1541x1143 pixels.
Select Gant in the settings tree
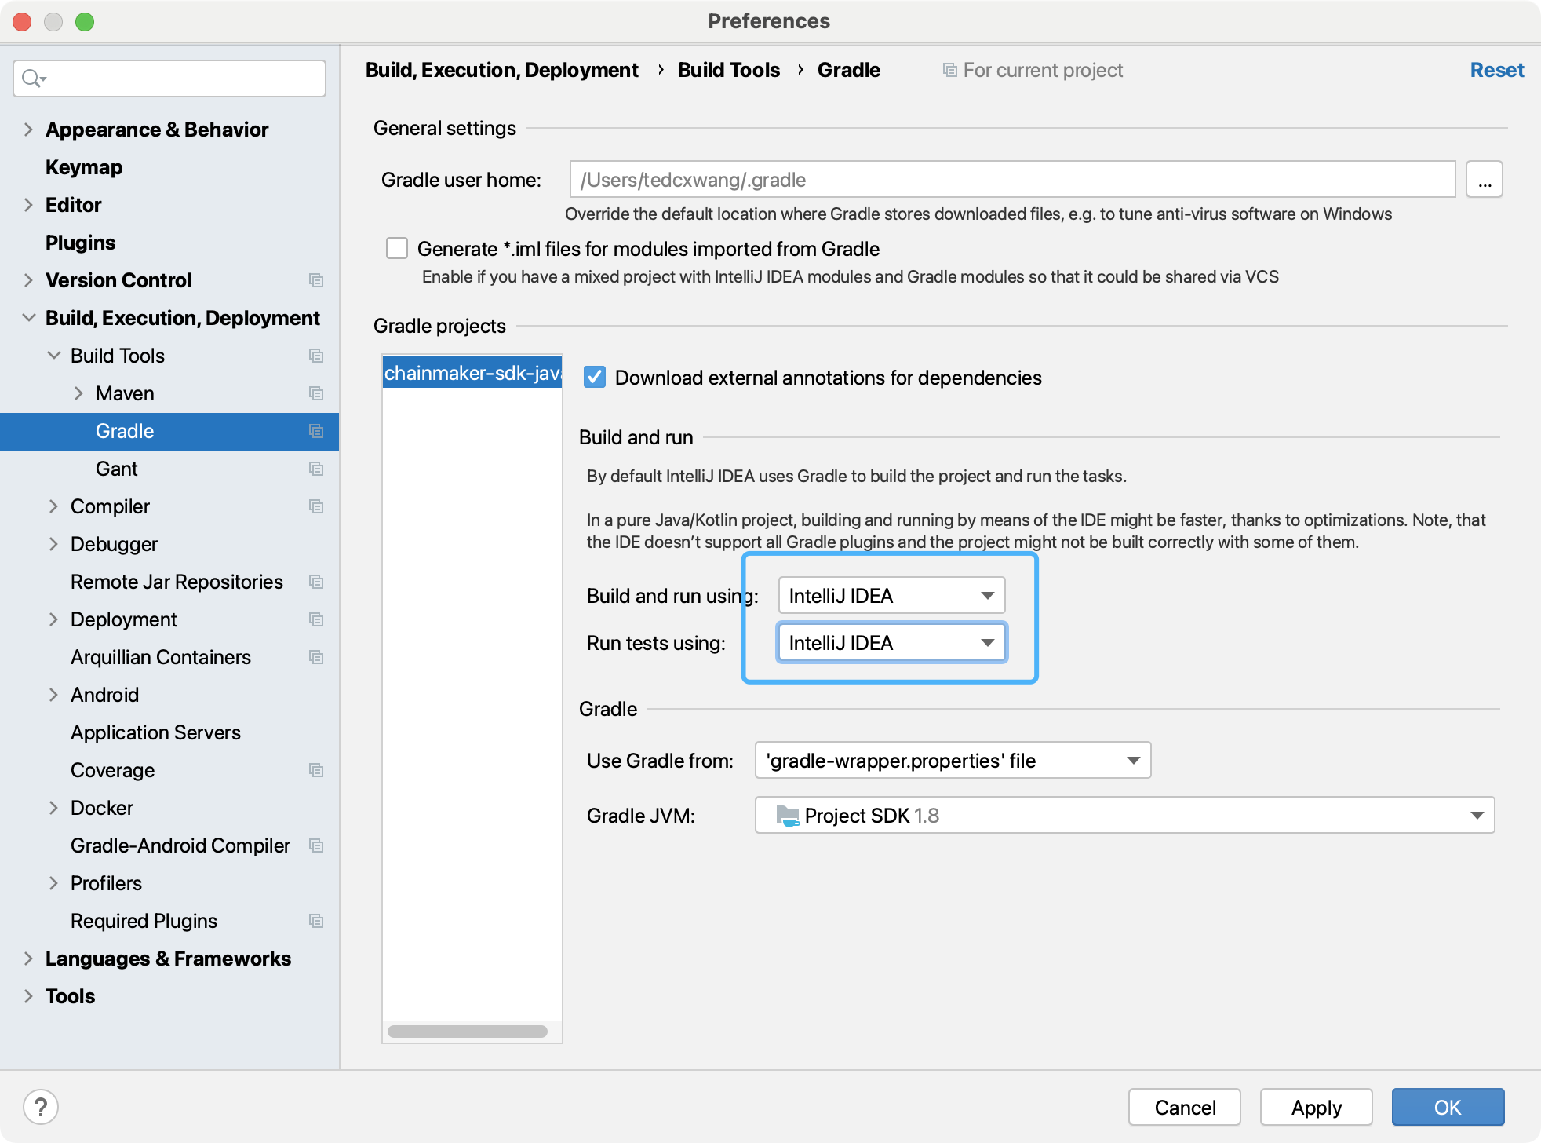coord(117,469)
